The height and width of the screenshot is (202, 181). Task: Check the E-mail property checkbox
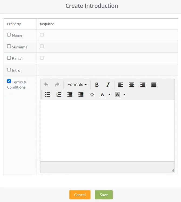pyautogui.click(x=9, y=58)
